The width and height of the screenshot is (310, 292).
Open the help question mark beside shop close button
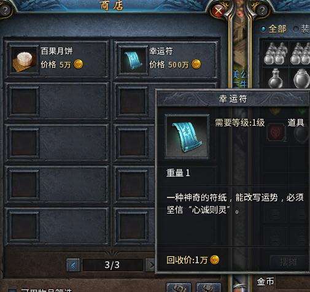pos(262,10)
